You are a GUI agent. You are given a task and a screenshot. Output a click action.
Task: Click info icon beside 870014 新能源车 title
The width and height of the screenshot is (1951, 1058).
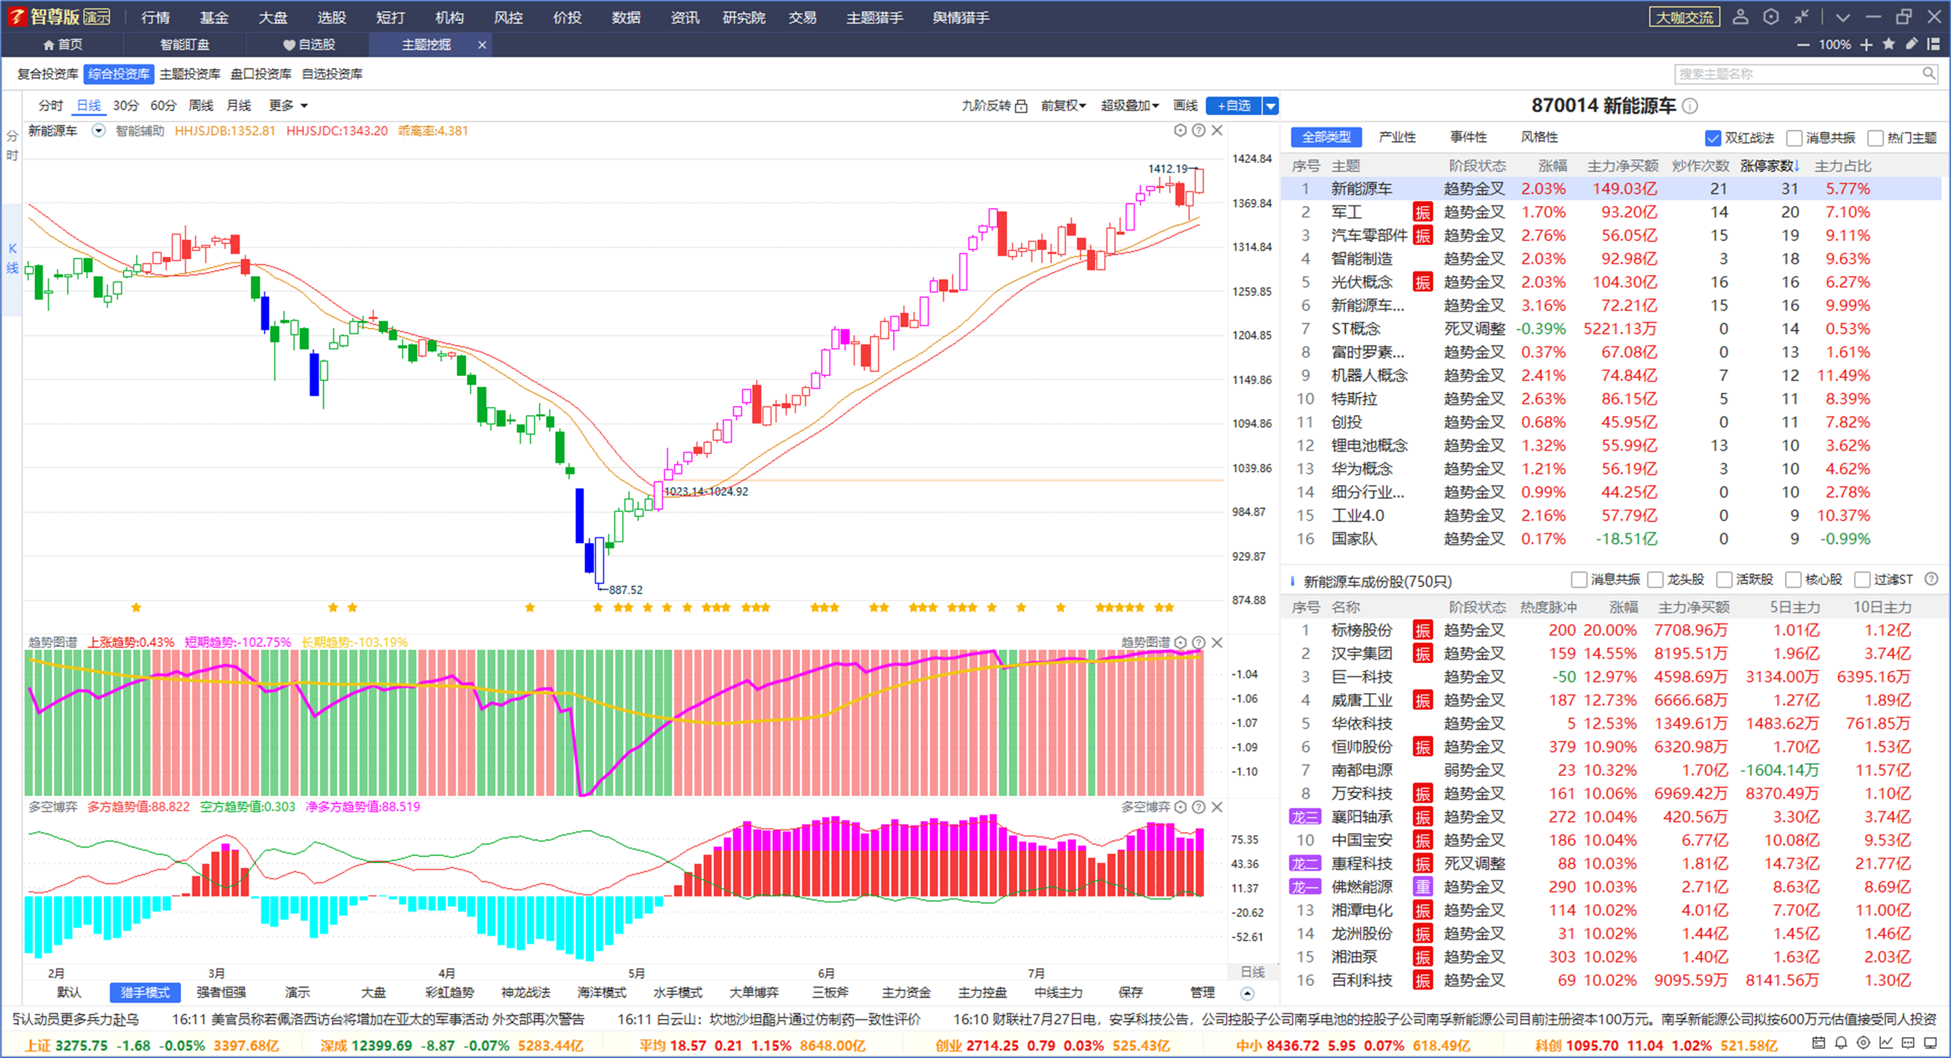[x=1690, y=106]
